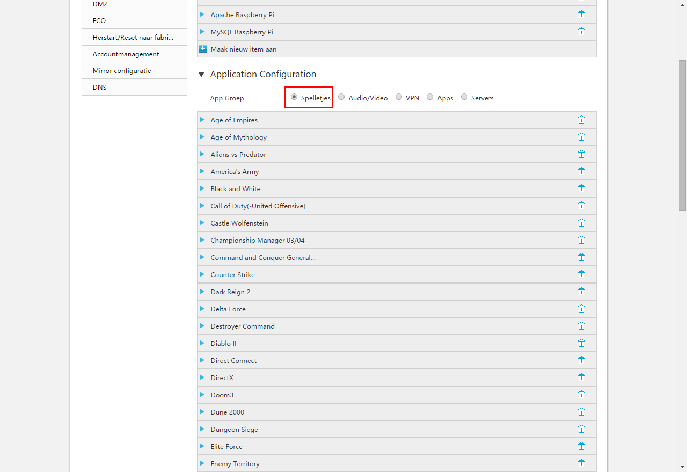Delete the DirectX rule
The height and width of the screenshot is (472, 687).
tap(581, 377)
